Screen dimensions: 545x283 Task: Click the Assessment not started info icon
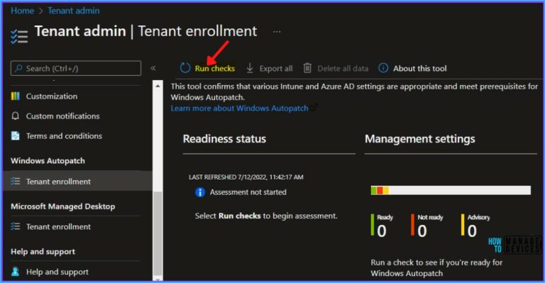coord(200,192)
